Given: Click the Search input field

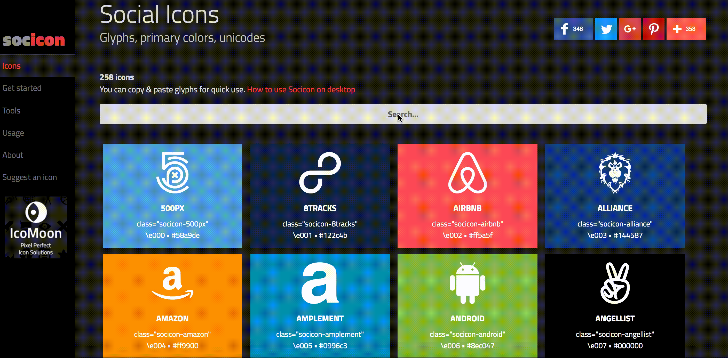Looking at the screenshot, I should [x=403, y=114].
